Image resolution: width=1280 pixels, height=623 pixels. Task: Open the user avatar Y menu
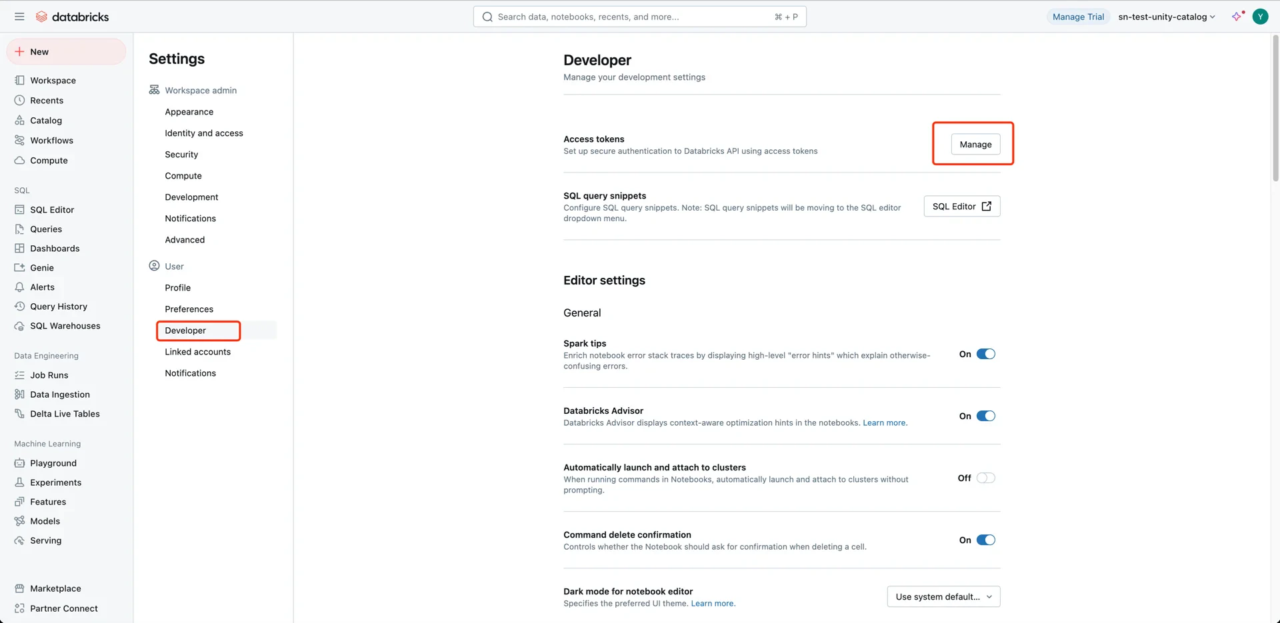(1260, 17)
